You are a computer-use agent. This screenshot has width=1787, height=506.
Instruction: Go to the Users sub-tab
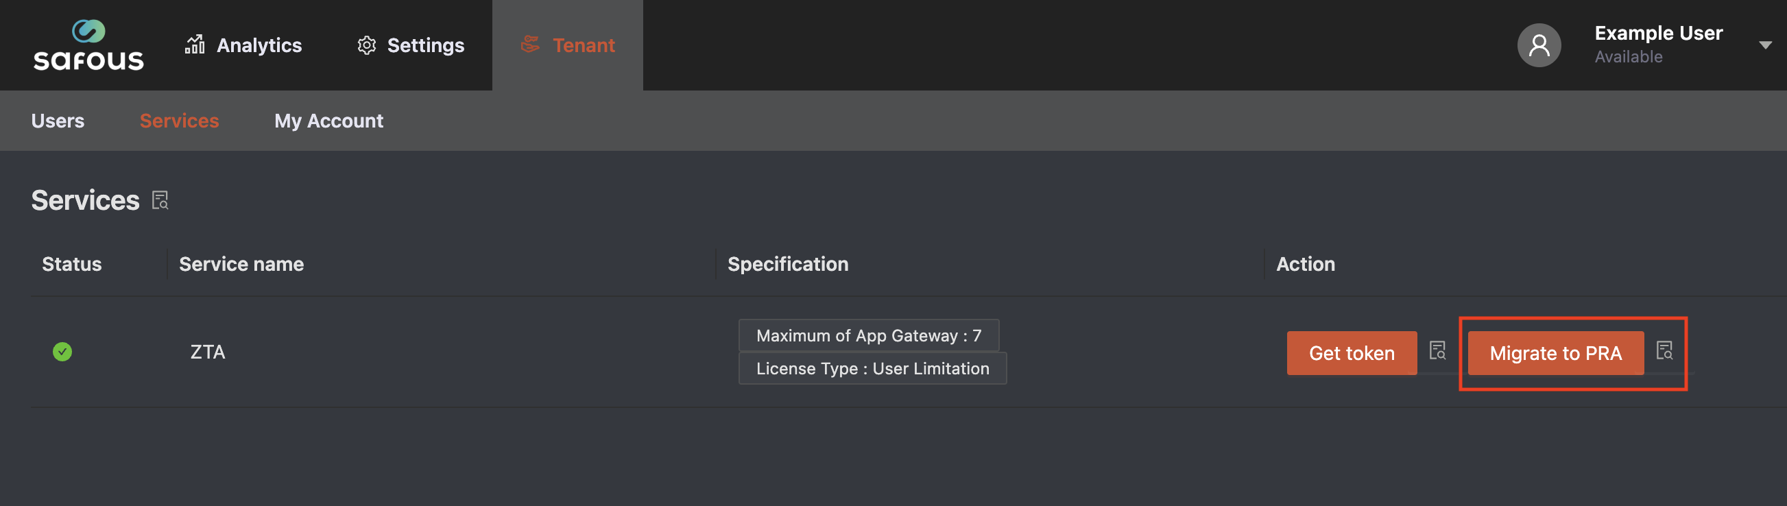(x=58, y=121)
